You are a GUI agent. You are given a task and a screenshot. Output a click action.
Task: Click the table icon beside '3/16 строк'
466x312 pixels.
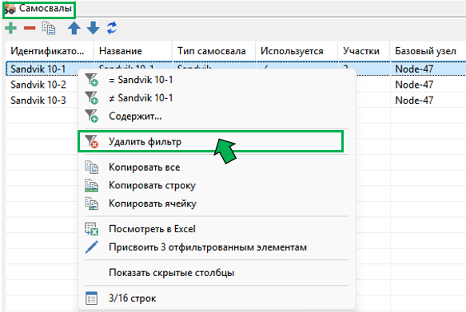(92, 298)
